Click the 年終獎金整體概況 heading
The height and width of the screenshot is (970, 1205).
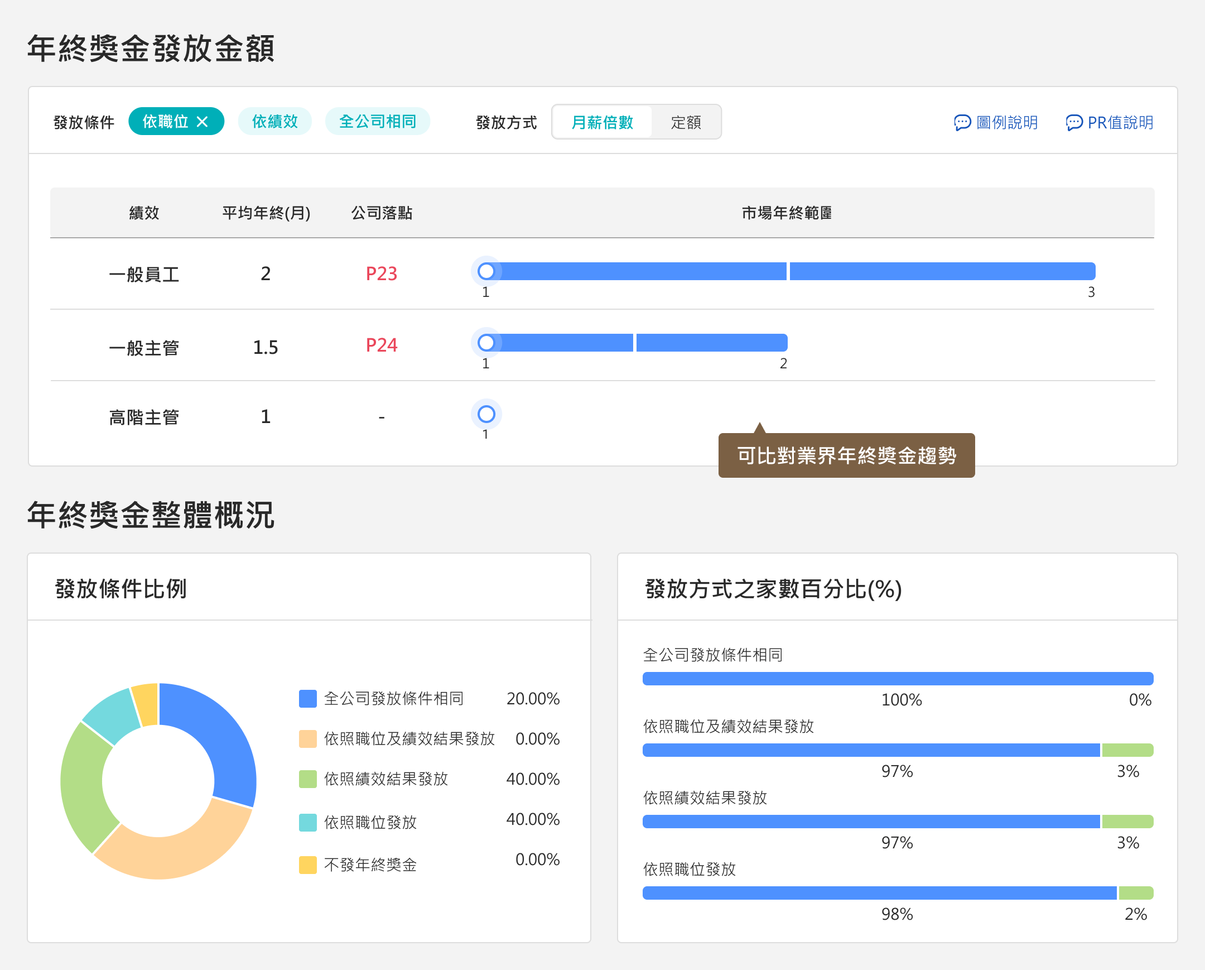pyautogui.click(x=151, y=515)
